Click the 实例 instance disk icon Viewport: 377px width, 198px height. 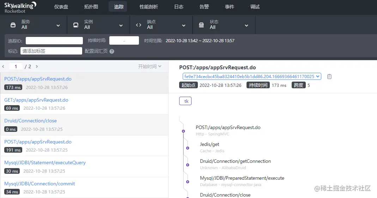coord(76,25)
